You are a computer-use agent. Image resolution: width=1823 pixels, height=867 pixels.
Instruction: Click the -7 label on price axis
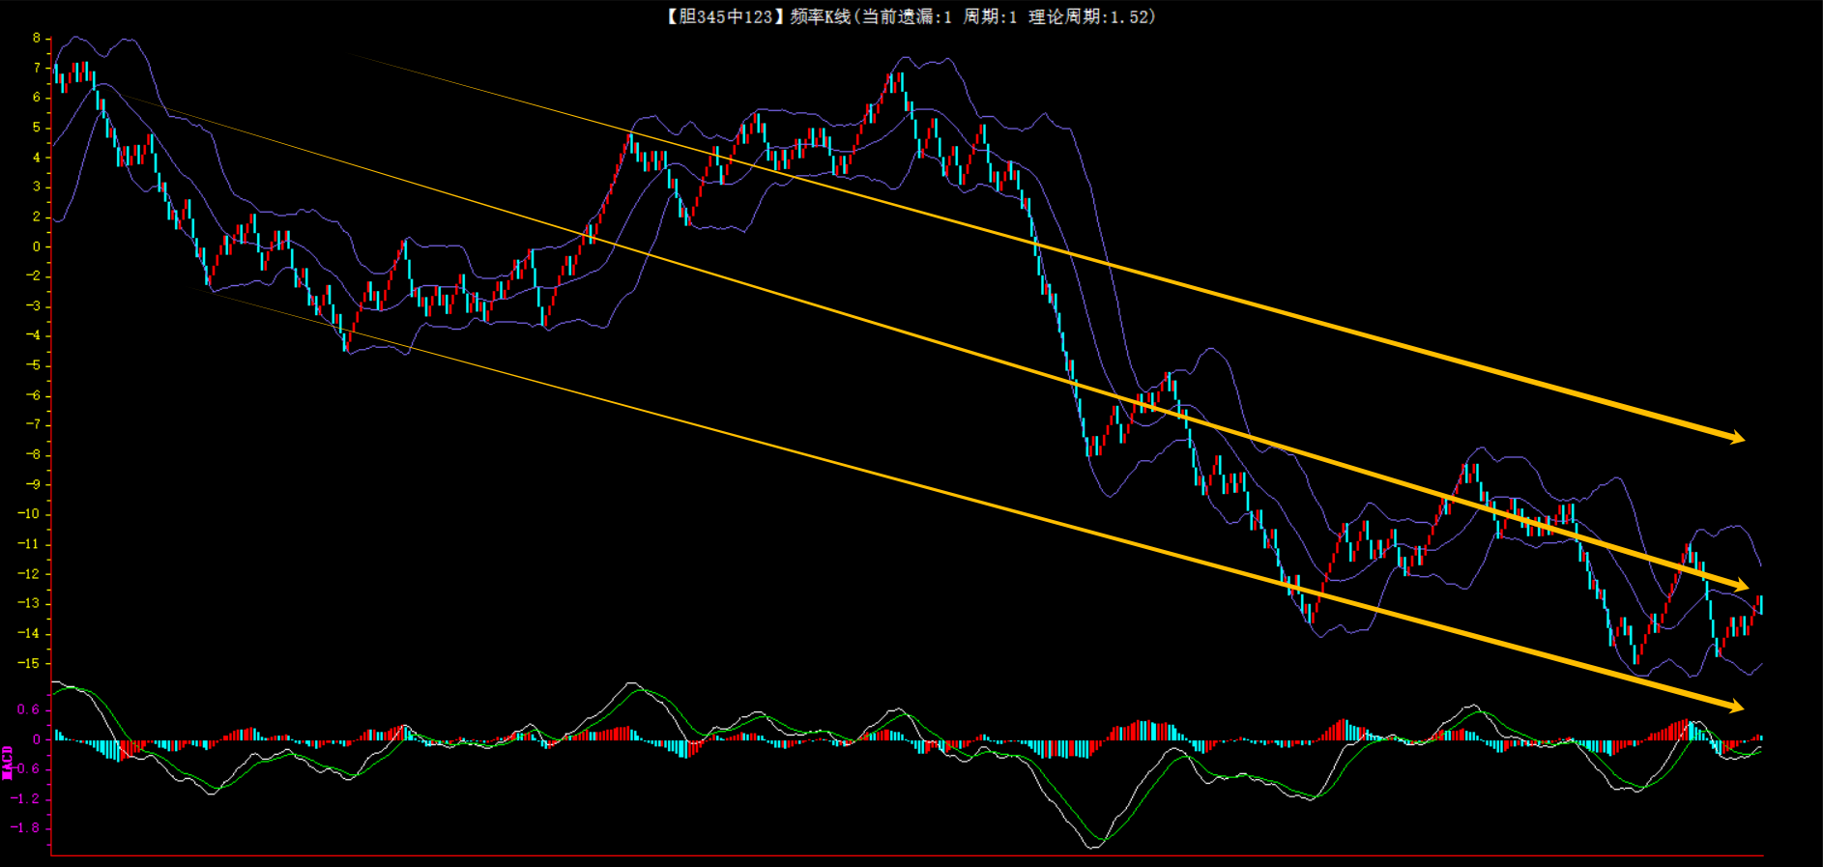[x=34, y=424]
